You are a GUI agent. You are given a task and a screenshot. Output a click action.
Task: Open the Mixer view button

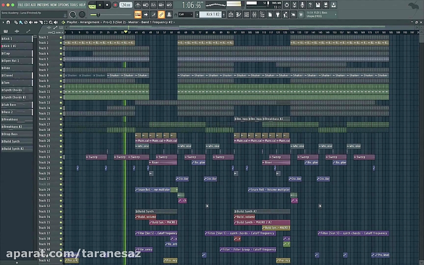tap(254, 15)
